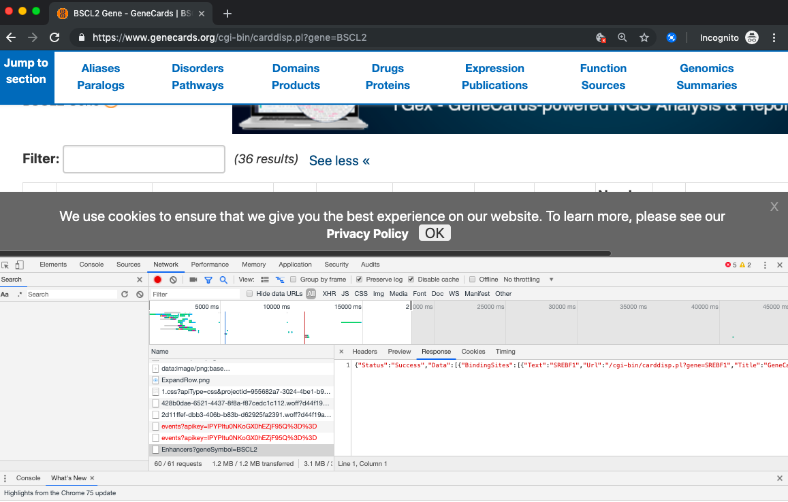Close the cookie banner with X
The height and width of the screenshot is (502, 788).
tap(774, 206)
